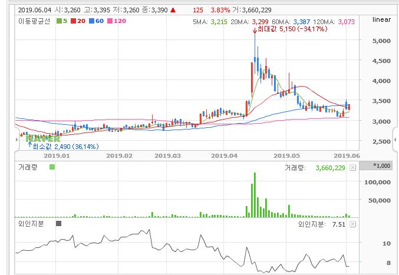The height and width of the screenshot is (275, 399).
Task: Select the pink 120-day MA swatch
Action: (110, 21)
